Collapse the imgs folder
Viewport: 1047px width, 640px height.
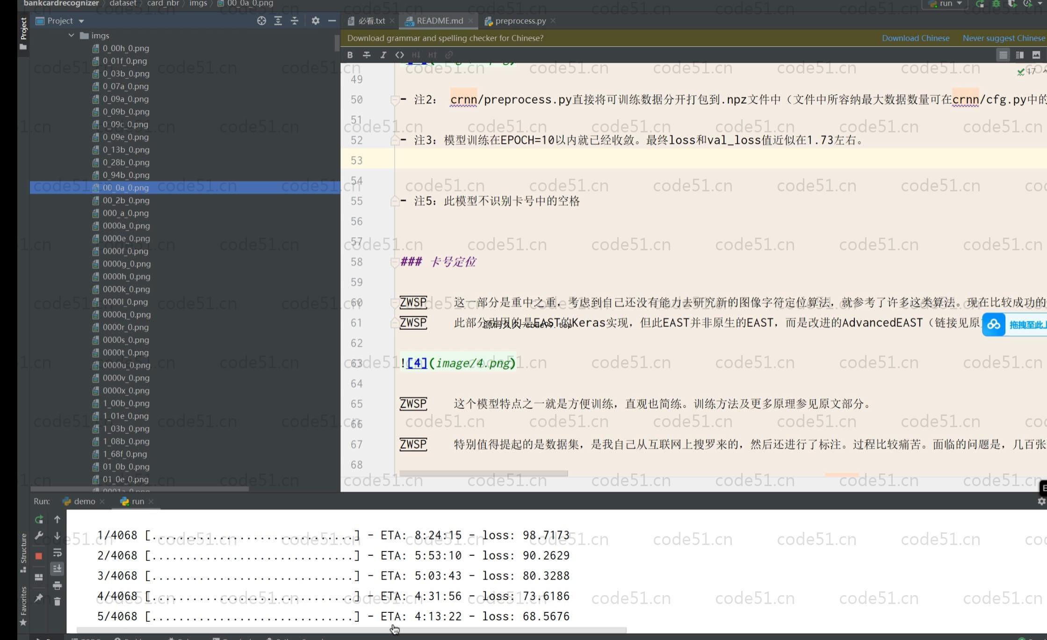click(71, 35)
